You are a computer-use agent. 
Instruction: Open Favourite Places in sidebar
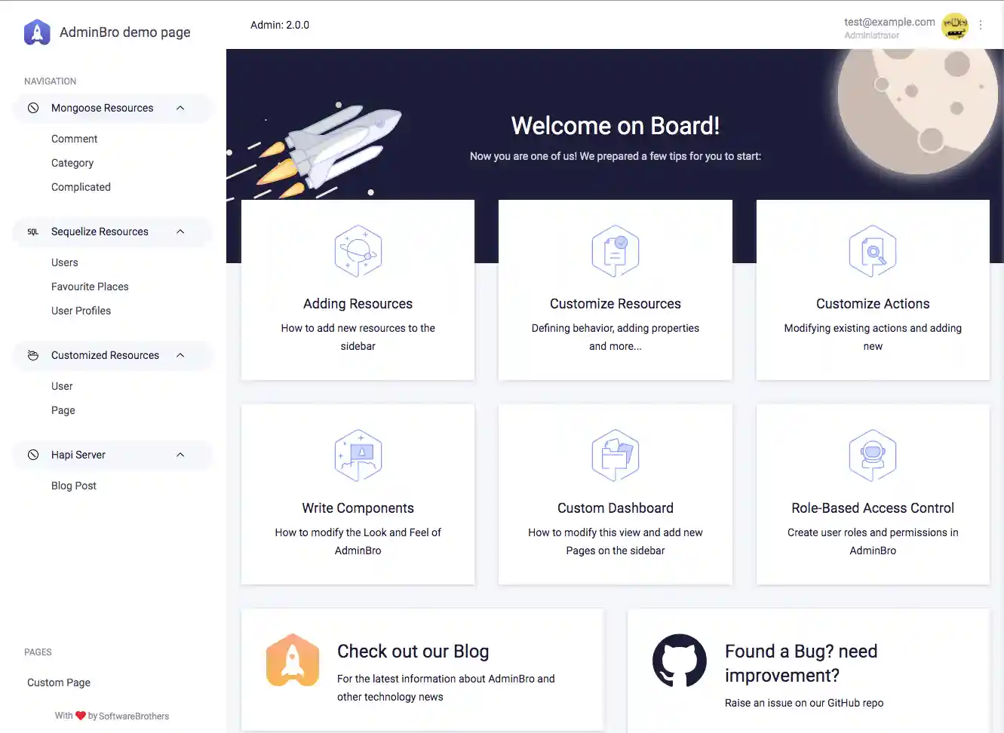click(90, 287)
